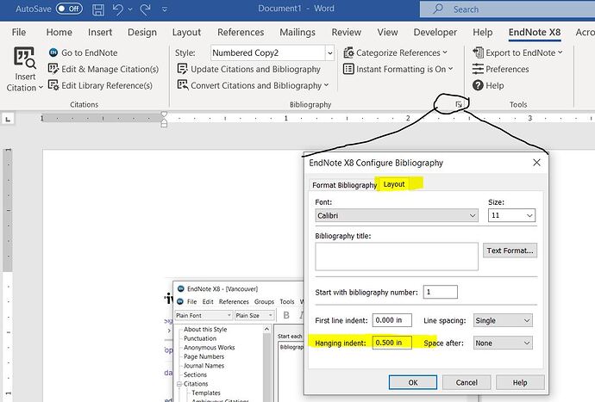The height and width of the screenshot is (402, 595).
Task: Click Help button in dialog
Action: tap(520, 382)
